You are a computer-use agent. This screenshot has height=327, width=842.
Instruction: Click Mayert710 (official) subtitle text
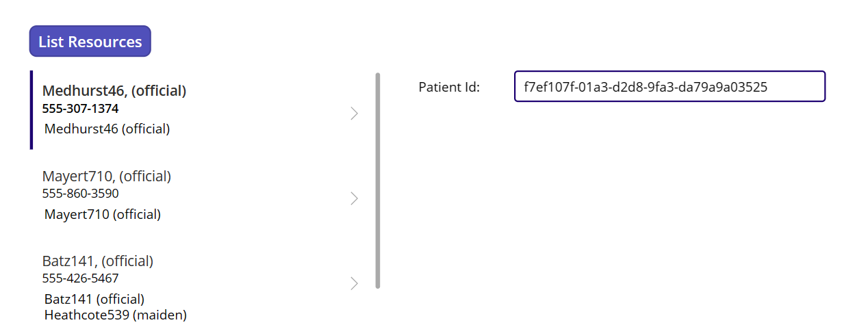pyautogui.click(x=103, y=214)
